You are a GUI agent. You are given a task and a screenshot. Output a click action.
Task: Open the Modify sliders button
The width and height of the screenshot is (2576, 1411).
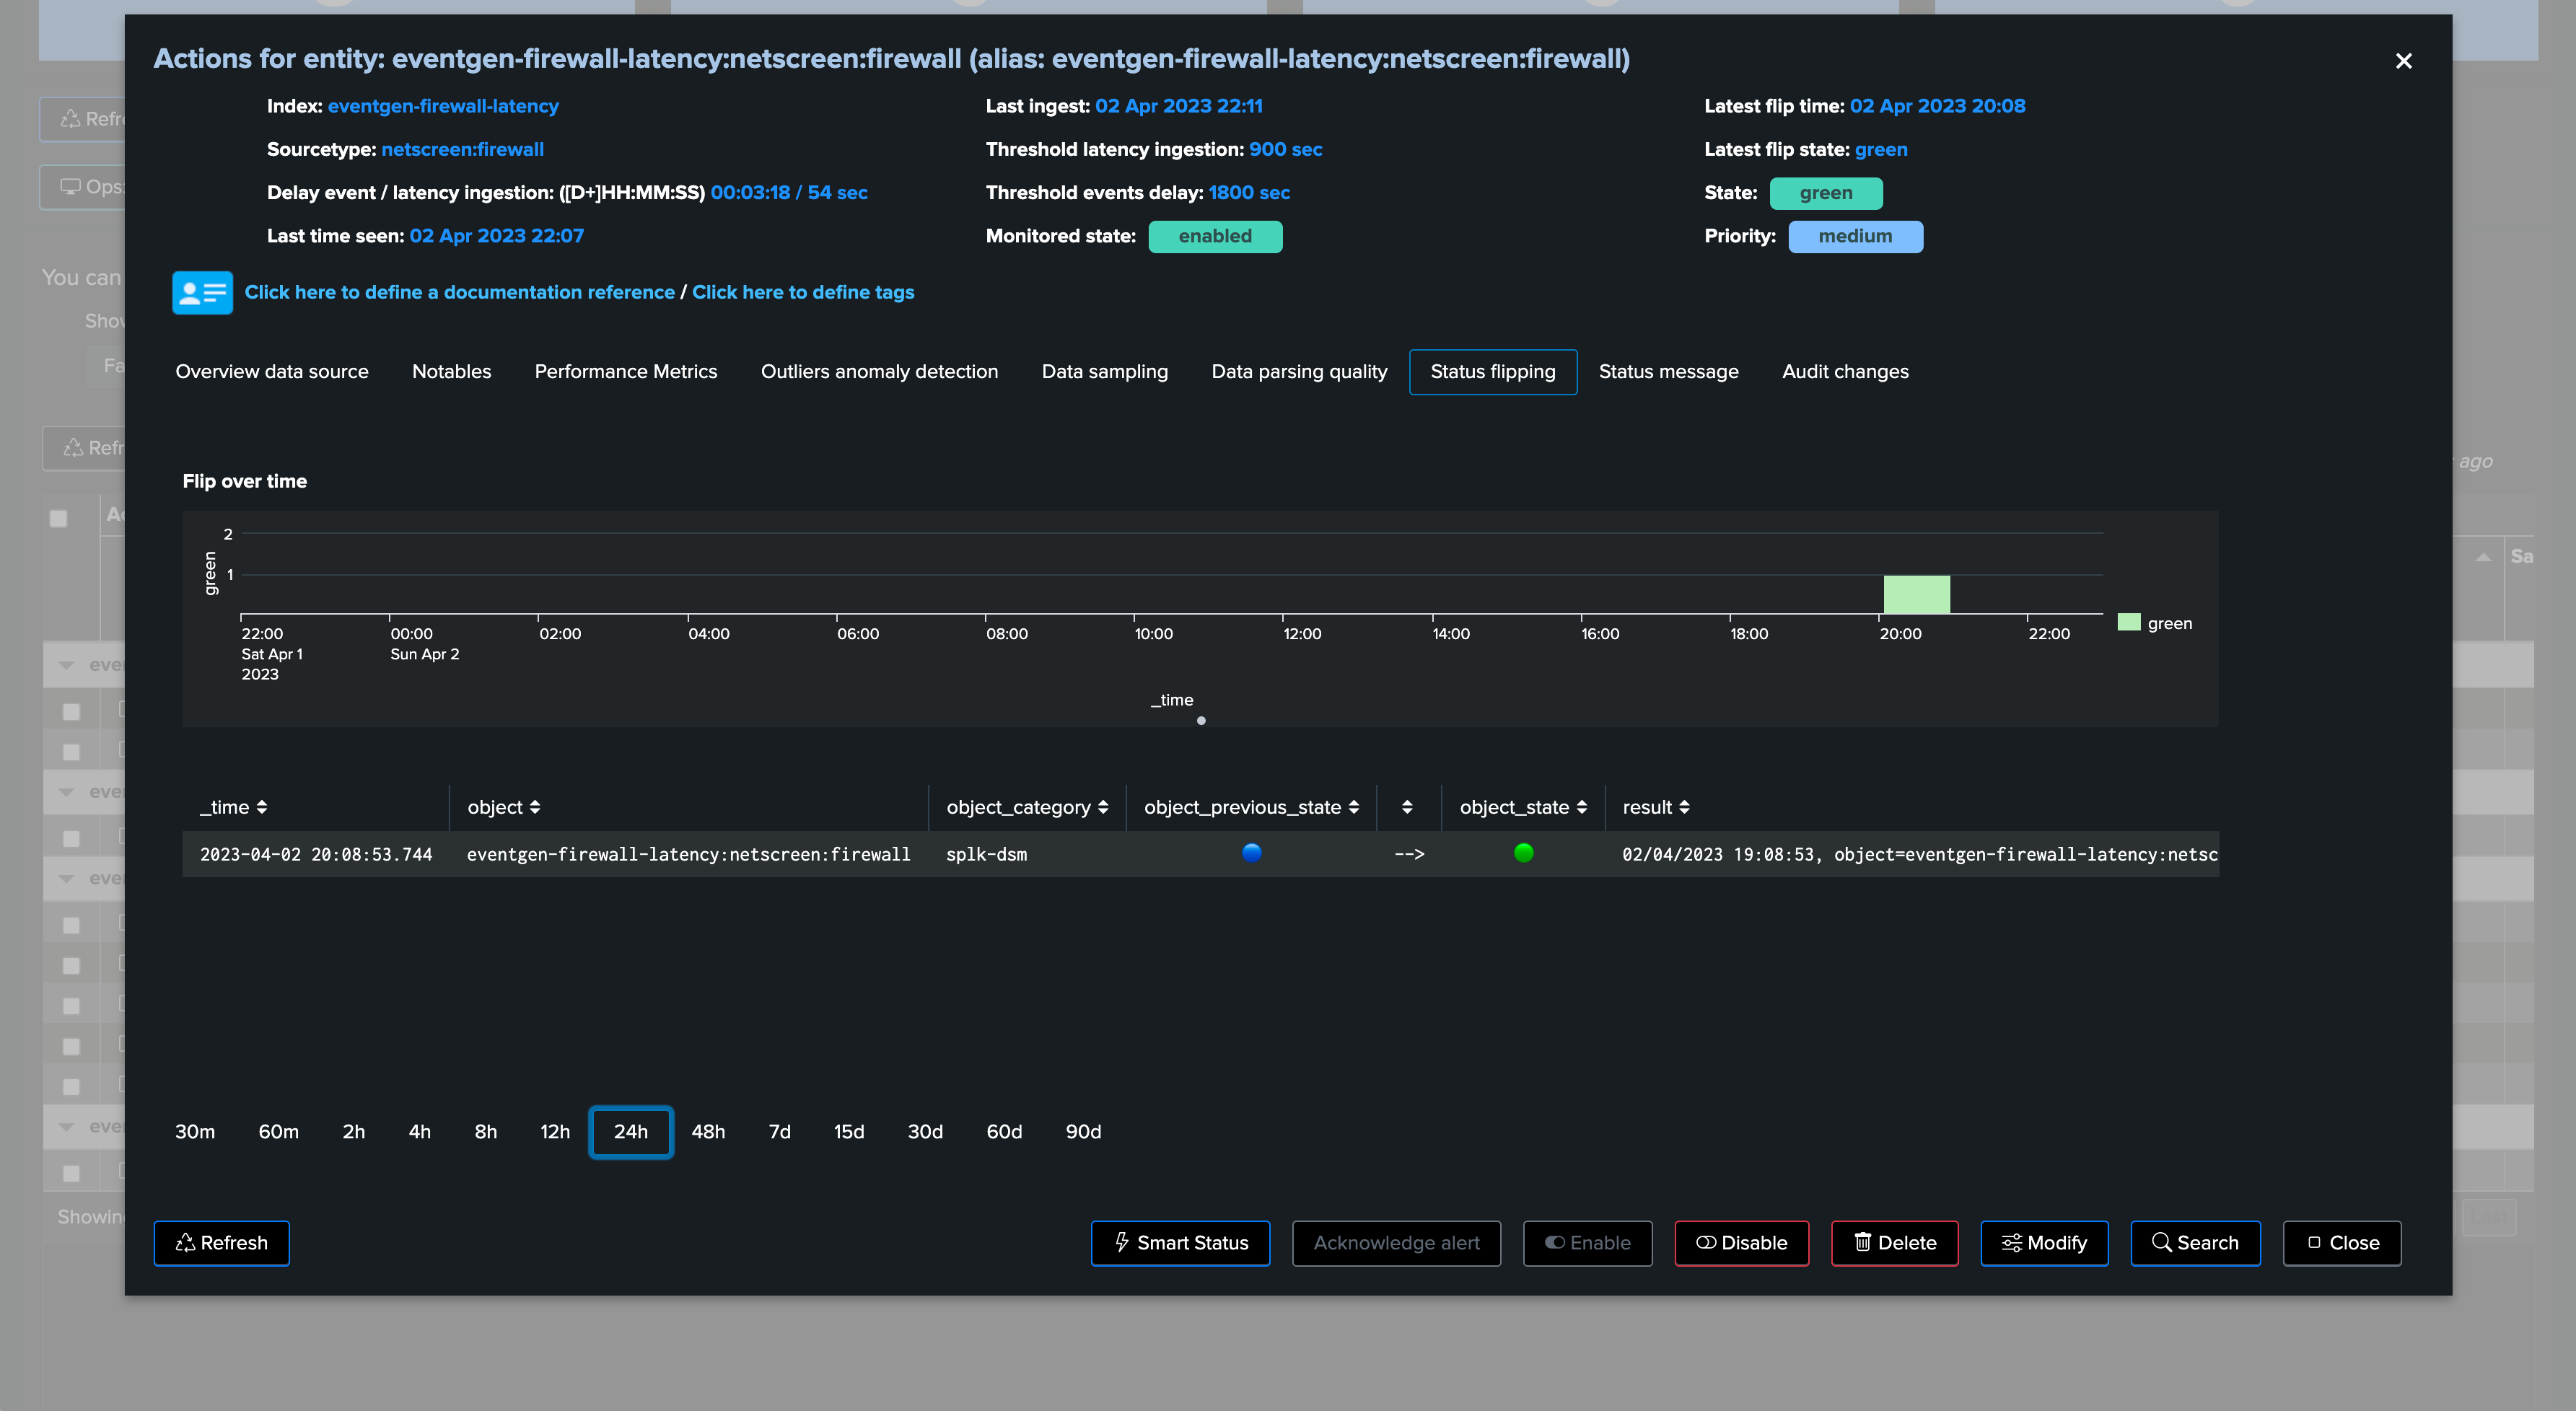2044,1242
